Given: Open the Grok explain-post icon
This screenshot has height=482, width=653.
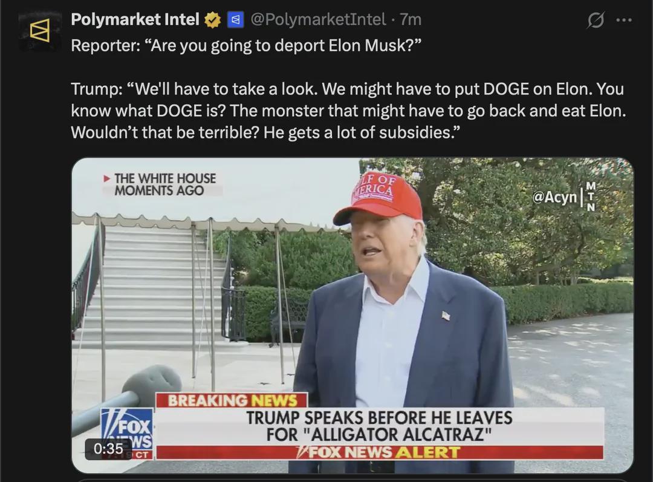Looking at the screenshot, I should [x=596, y=19].
